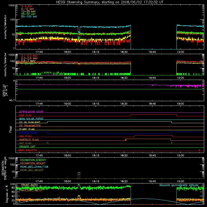The image size is (207, 207).
Task: Click the counts/s/detector axis title of the keV panel
Action: [x=5, y=27]
